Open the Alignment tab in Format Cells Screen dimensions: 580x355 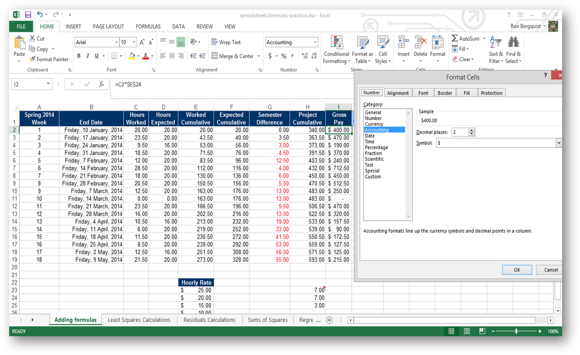[397, 93]
